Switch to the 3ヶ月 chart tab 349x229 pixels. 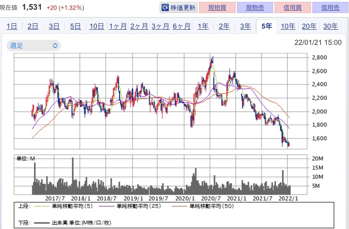(160, 26)
